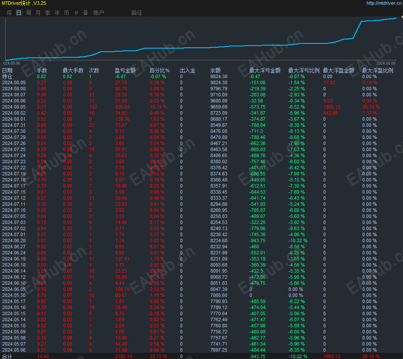Select the 2024.06.28 date row
Image resolution: width=403 pixels, height=359 pixels.
[x=14, y=240]
